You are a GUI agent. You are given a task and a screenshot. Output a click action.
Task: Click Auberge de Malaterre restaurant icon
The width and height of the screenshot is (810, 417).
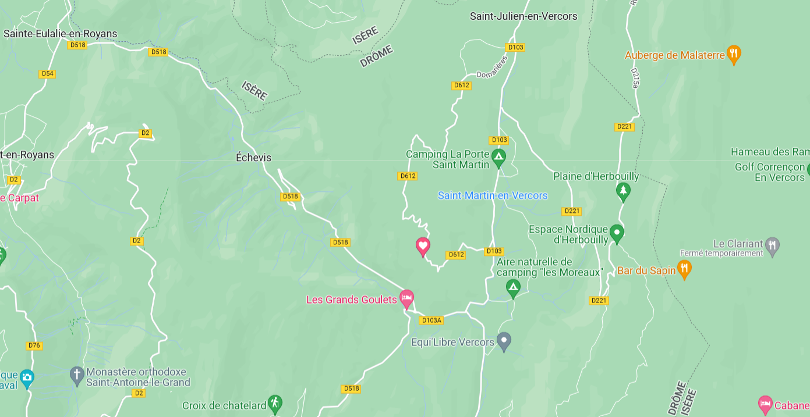734,54
